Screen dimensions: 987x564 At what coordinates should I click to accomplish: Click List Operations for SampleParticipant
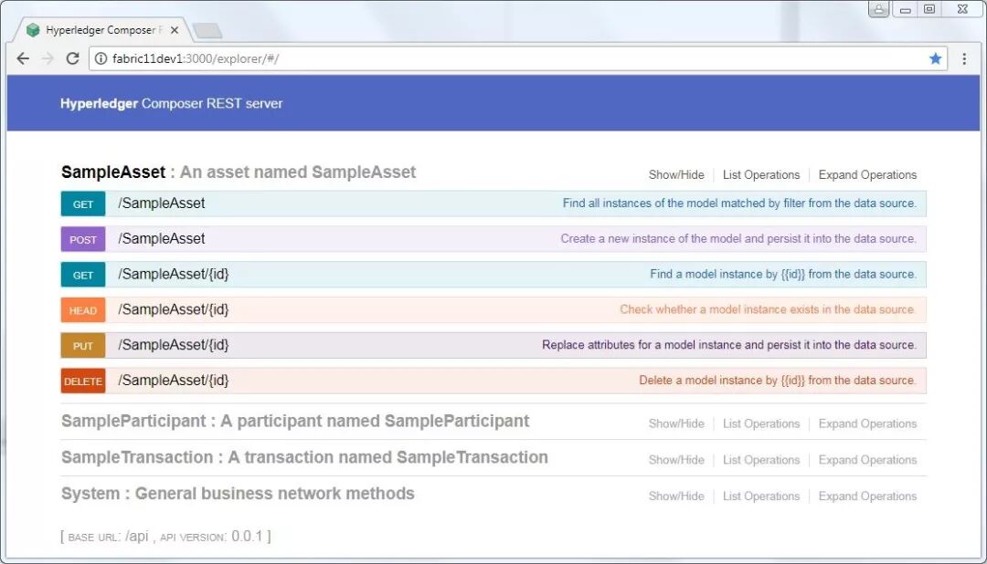tap(761, 423)
